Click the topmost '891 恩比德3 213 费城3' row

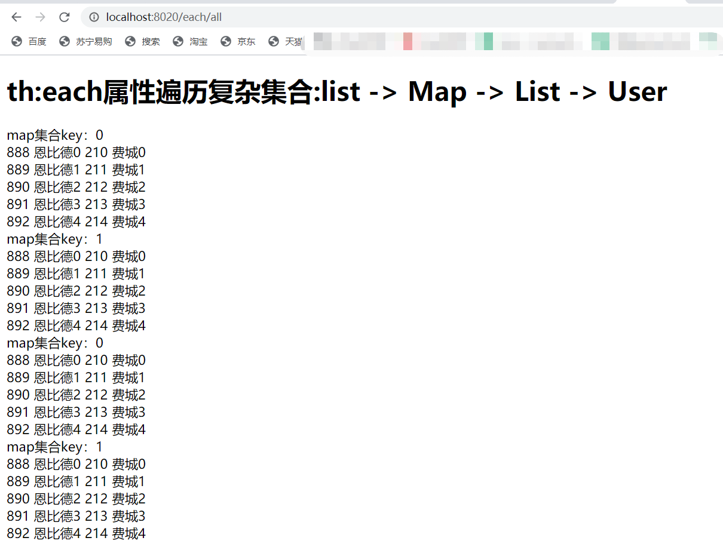(76, 205)
